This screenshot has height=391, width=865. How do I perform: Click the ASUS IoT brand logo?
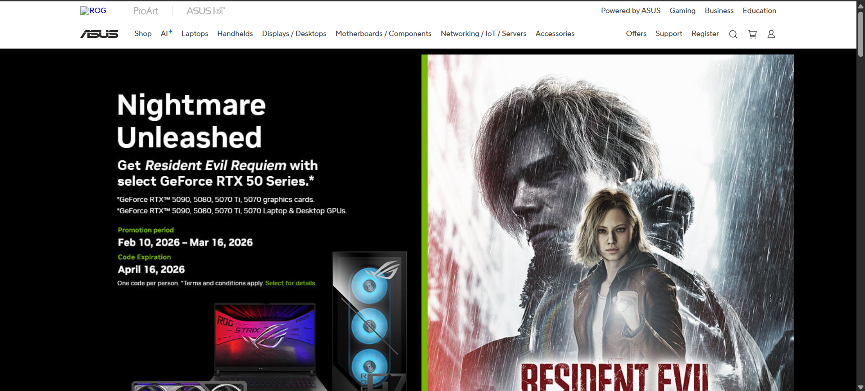click(x=205, y=11)
